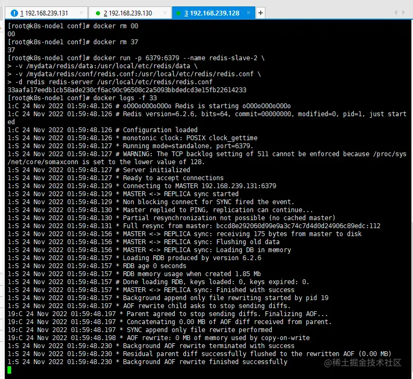Click 'MASTER <-> REPLICA sync: Finished with success' line
413x379 pixels.
click(151, 290)
